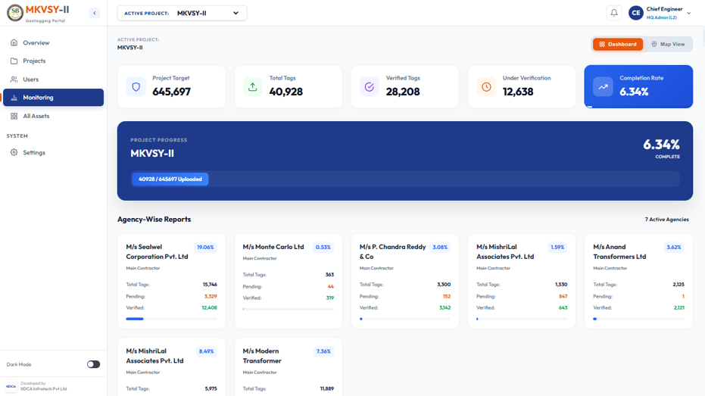Image resolution: width=705 pixels, height=396 pixels.
Task: Click Monte Carlo total tags 363
Action: pyautogui.click(x=329, y=275)
